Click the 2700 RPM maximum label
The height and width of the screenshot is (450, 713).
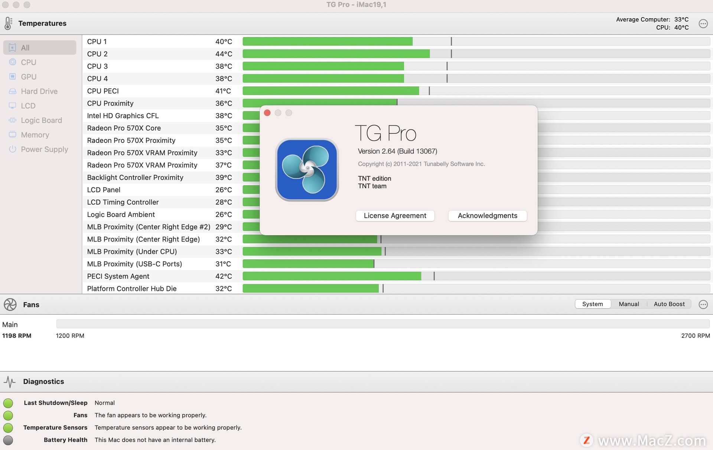pos(695,336)
